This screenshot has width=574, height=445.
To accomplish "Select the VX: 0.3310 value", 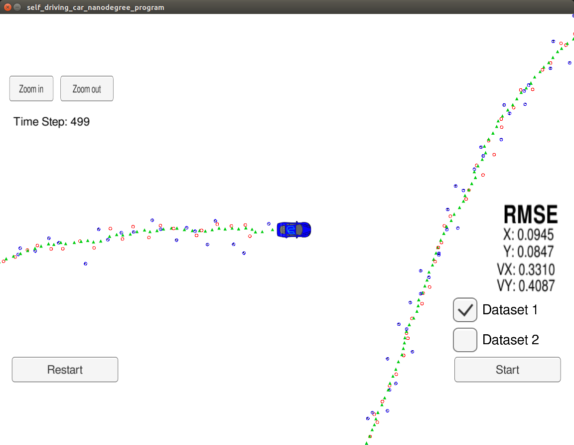I will click(x=526, y=269).
